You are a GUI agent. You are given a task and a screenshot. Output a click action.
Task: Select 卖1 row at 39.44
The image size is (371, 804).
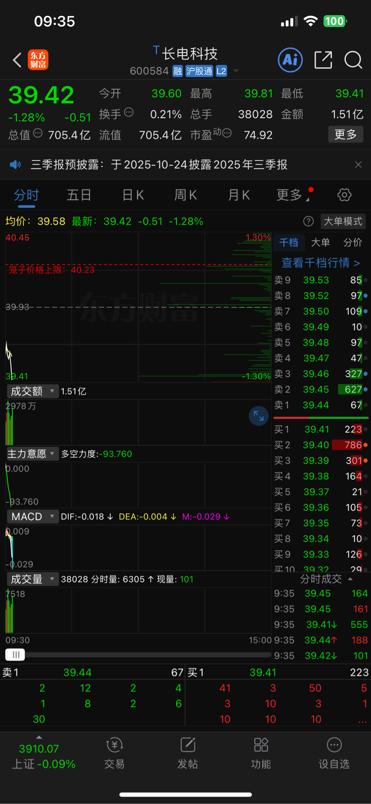click(321, 405)
